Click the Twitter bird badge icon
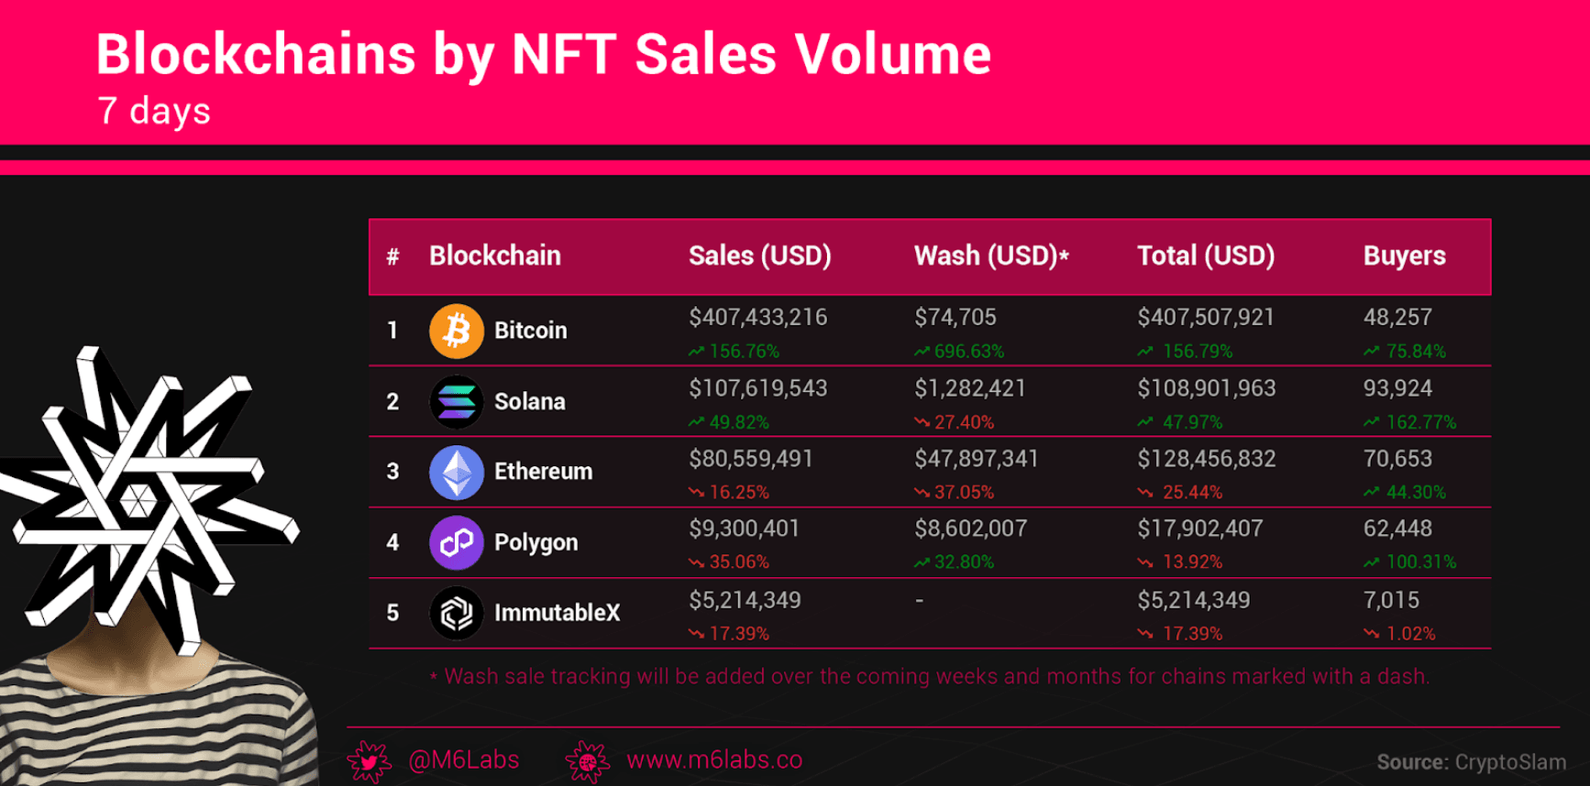Screen dimensions: 1590x786 coord(370,761)
